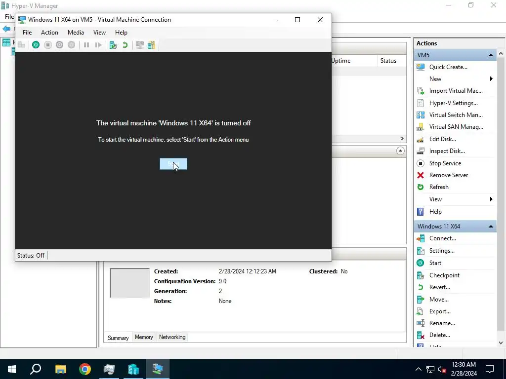The width and height of the screenshot is (506, 379).
Task: Open Virtual SAN Manager
Action: [456, 127]
